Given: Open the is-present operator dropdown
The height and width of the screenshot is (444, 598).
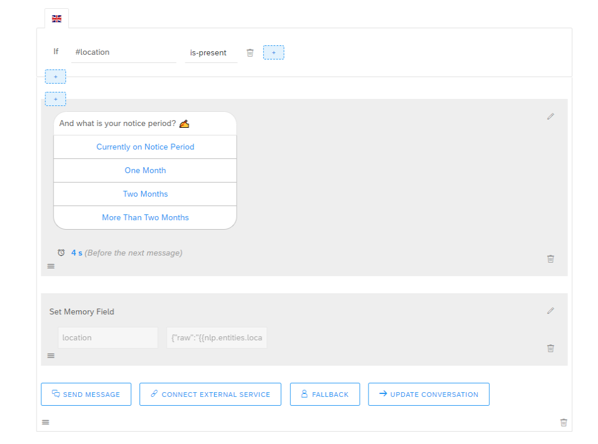Looking at the screenshot, I should tap(210, 53).
